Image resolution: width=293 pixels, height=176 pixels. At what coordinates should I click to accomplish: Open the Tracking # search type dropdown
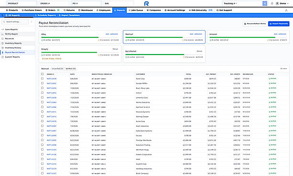click(x=230, y=3)
